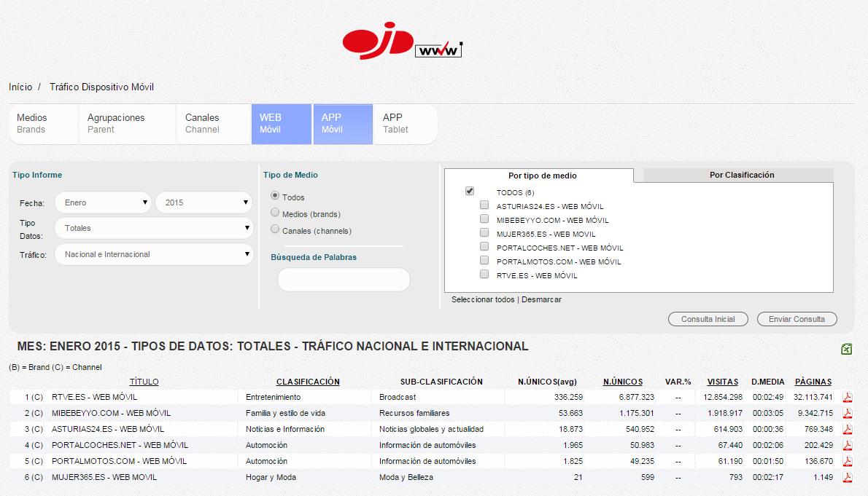
Task: Check RTVE.ES - WEB MÓVIL checkbox
Action: click(x=484, y=275)
